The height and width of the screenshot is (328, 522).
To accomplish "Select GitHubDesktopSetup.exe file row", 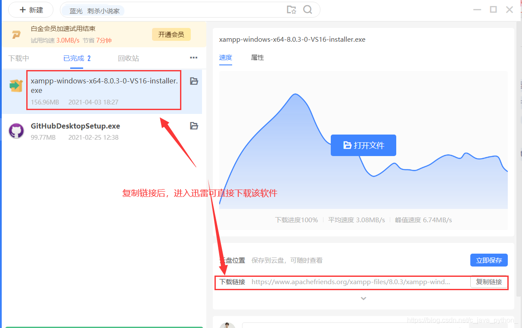I will pos(102,131).
